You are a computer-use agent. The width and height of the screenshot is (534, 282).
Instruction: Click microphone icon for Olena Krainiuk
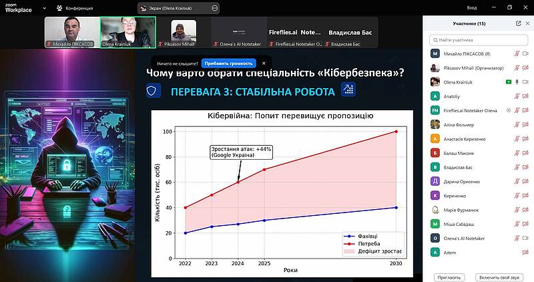pyautogui.click(x=517, y=82)
